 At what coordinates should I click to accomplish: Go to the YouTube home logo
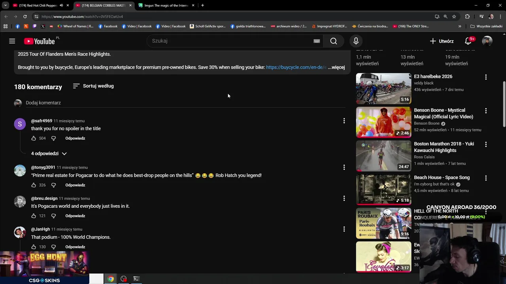(x=40, y=41)
